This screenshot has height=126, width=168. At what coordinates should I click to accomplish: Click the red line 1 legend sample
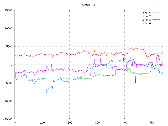coord(156,13)
